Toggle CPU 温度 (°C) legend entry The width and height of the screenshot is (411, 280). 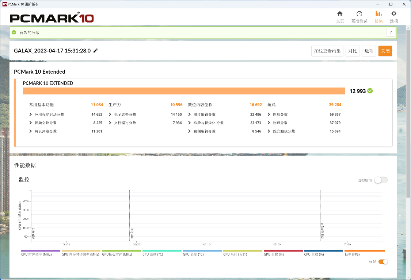162,253
